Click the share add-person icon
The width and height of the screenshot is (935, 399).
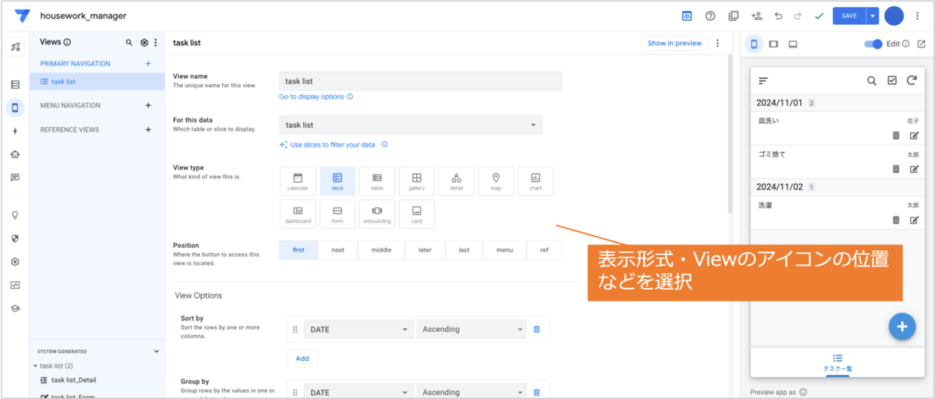(756, 16)
